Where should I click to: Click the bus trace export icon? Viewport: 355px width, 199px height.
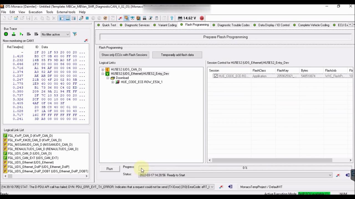pos(13,34)
